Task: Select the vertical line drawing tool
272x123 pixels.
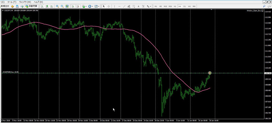Action: 114,6
